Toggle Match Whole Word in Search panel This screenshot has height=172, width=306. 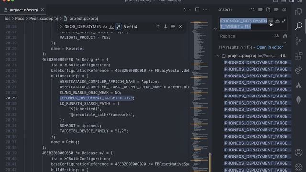pos(277,21)
